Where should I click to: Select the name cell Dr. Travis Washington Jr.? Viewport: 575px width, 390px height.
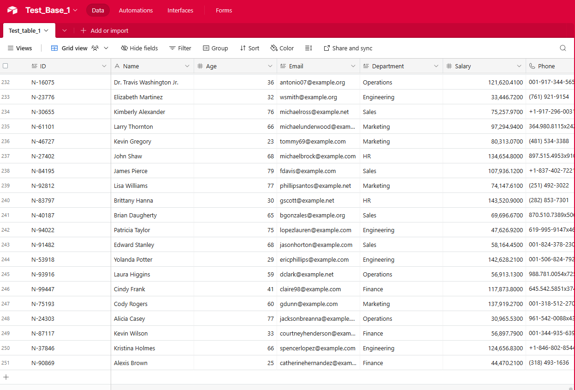[x=152, y=82]
